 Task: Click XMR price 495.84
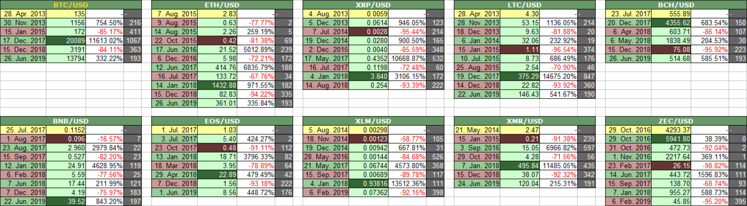[520, 166]
